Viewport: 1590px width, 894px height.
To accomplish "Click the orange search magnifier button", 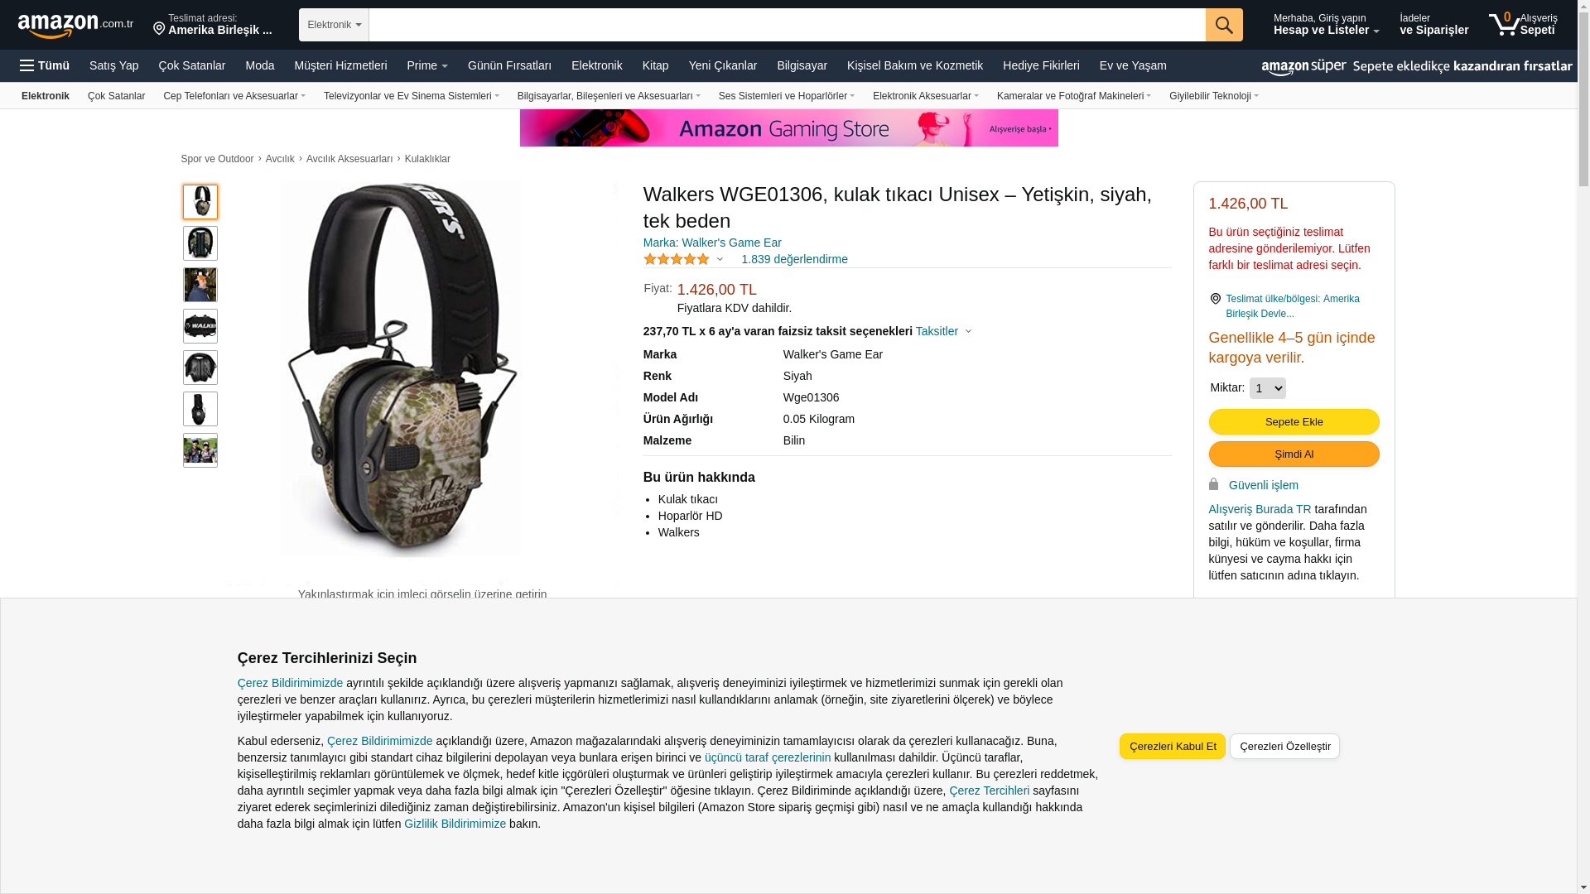I will point(1223,25).
